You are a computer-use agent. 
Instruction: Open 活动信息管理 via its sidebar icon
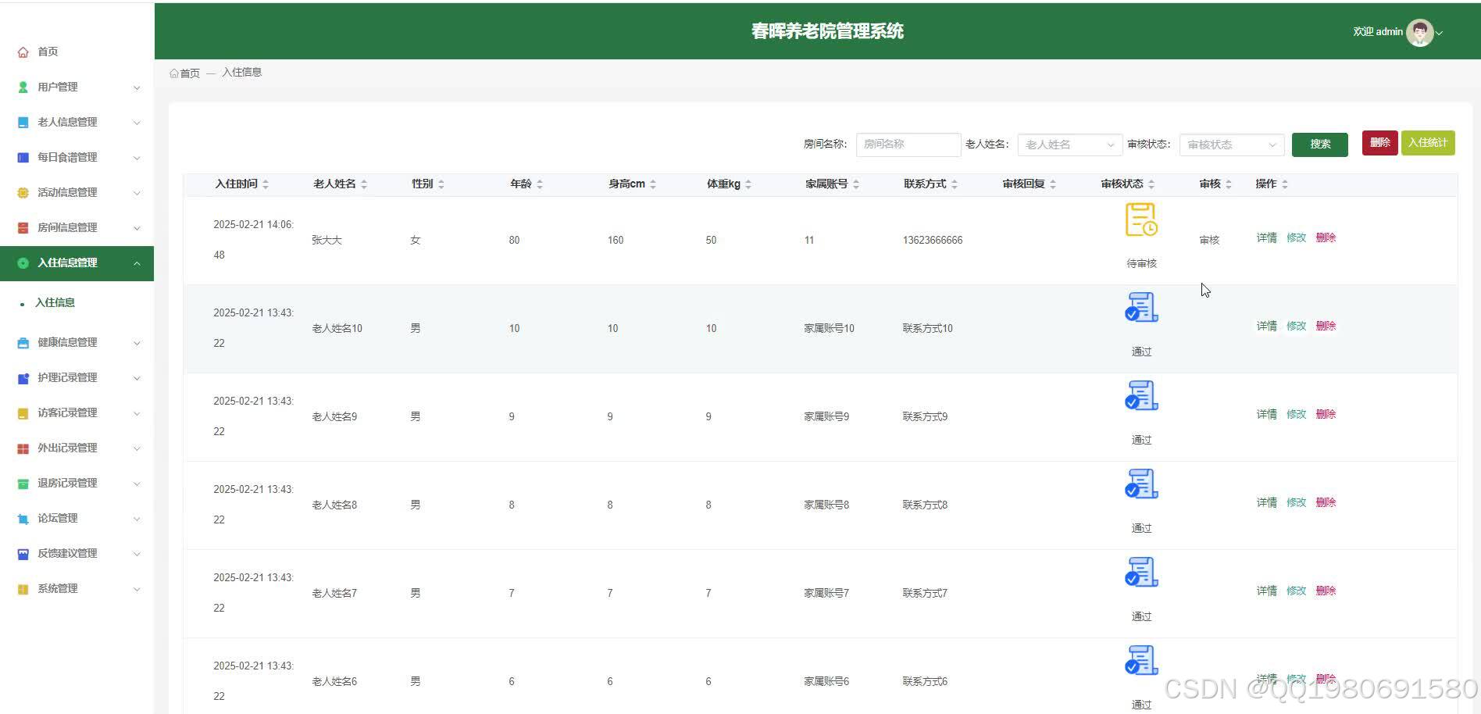point(23,192)
